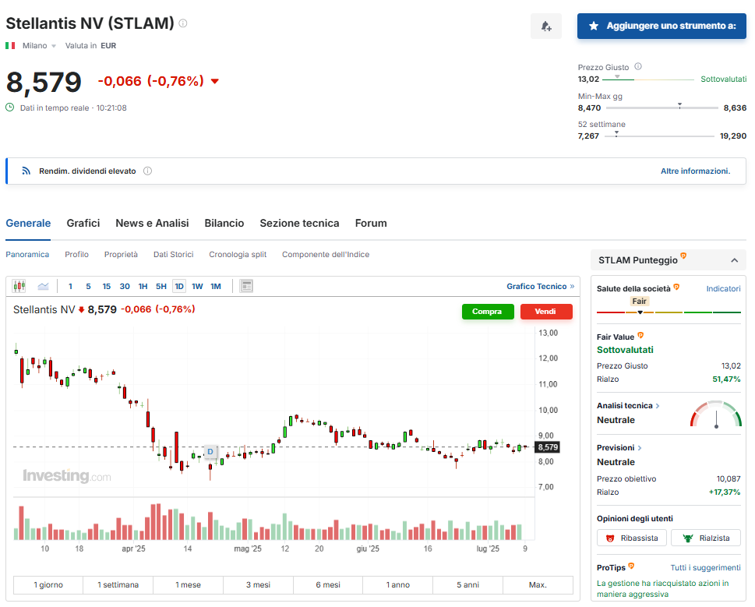
Task: Click Pro badge next to ProTips
Action: click(x=631, y=566)
